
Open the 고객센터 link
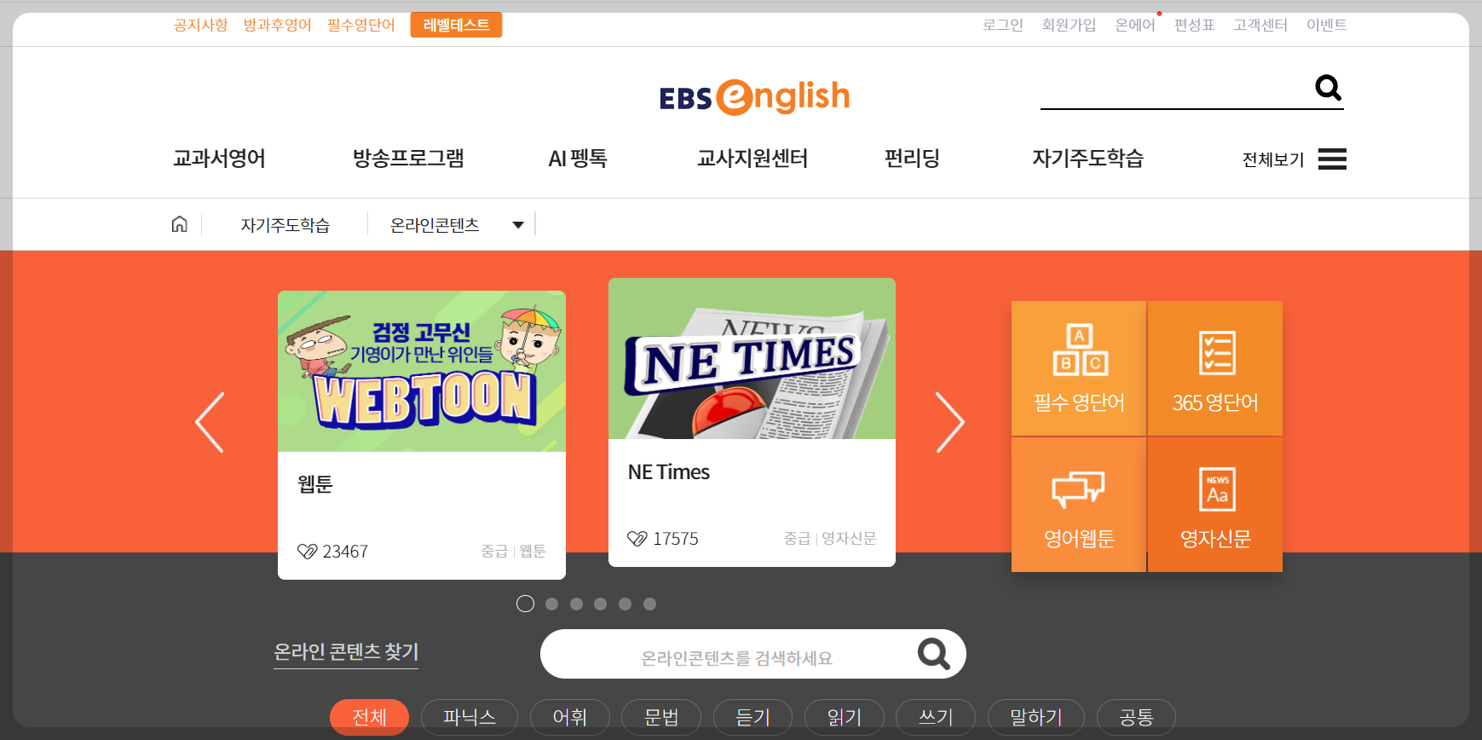coord(1260,25)
